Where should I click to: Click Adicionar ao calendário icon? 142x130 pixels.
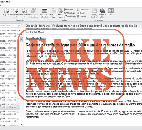click(x=45, y=11)
